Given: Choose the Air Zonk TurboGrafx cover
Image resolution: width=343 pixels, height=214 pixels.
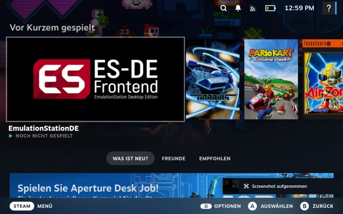Looking at the screenshot, I should tap(322, 79).
